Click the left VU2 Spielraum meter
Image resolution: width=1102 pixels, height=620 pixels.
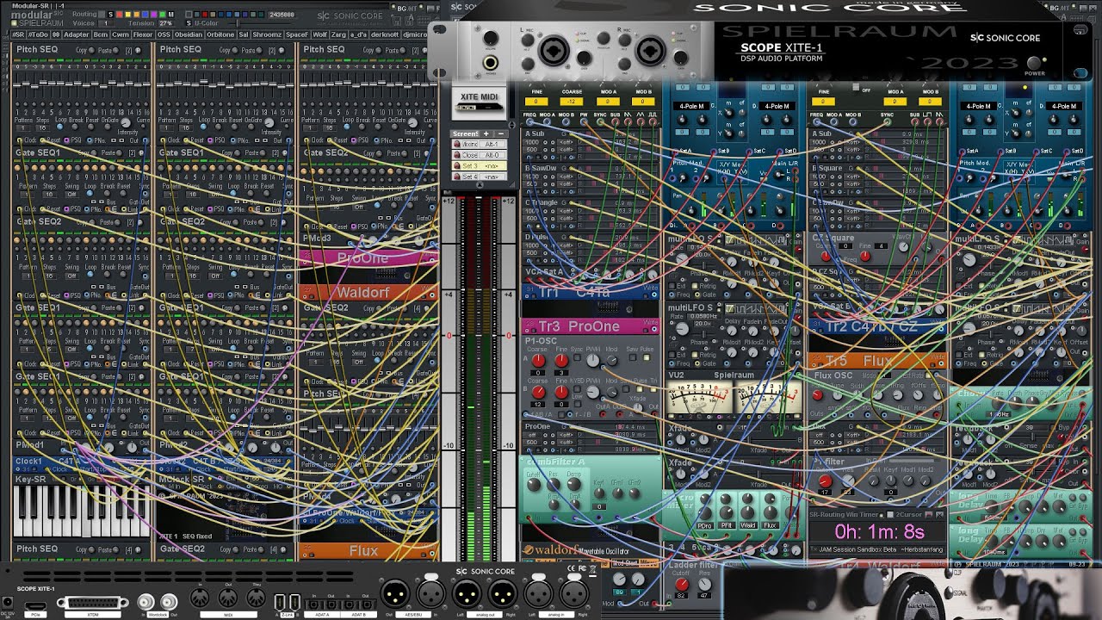pos(699,398)
